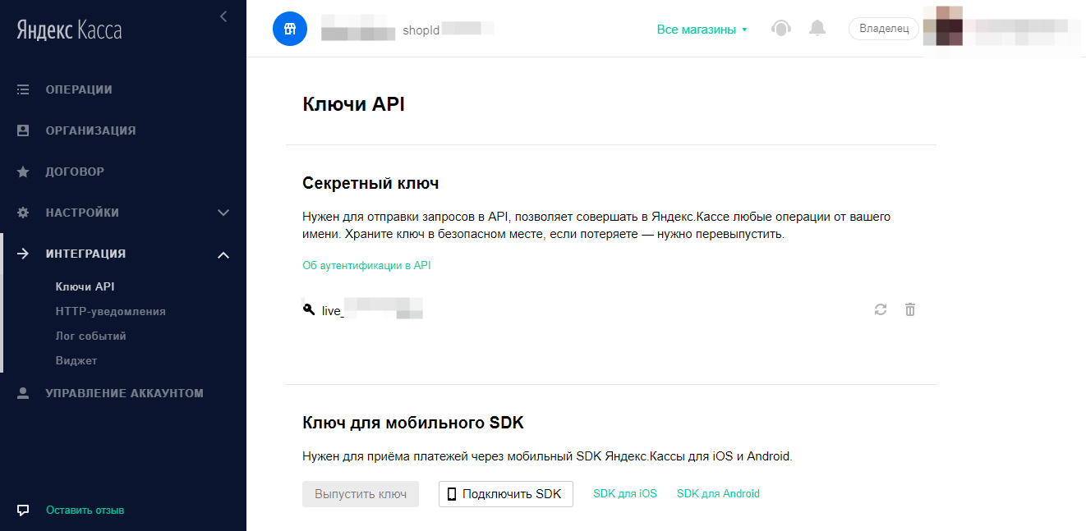This screenshot has width=1086, height=531.
Task: Open the Об аутентификации в API link
Action: [366, 265]
